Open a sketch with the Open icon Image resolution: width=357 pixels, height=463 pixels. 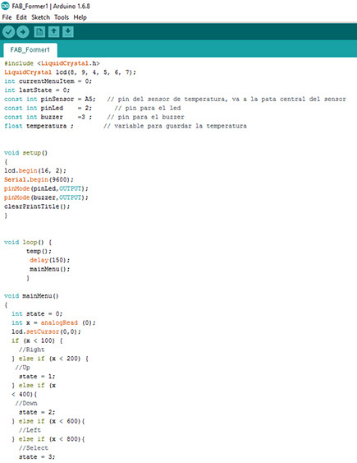click(x=53, y=31)
